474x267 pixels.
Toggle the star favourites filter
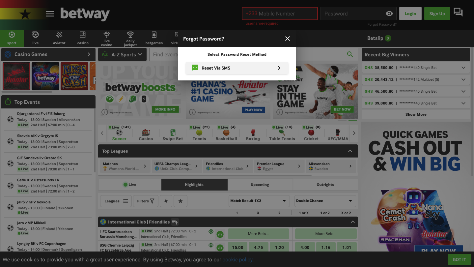181,201
